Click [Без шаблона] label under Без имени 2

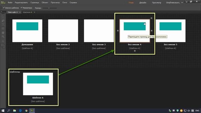pyautogui.click(x=63, y=48)
